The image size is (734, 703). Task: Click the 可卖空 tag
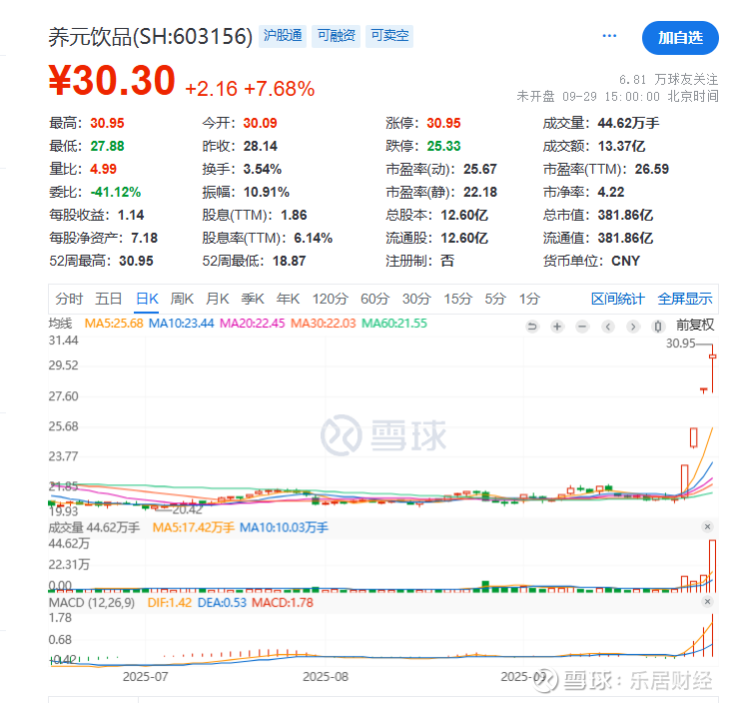point(389,36)
